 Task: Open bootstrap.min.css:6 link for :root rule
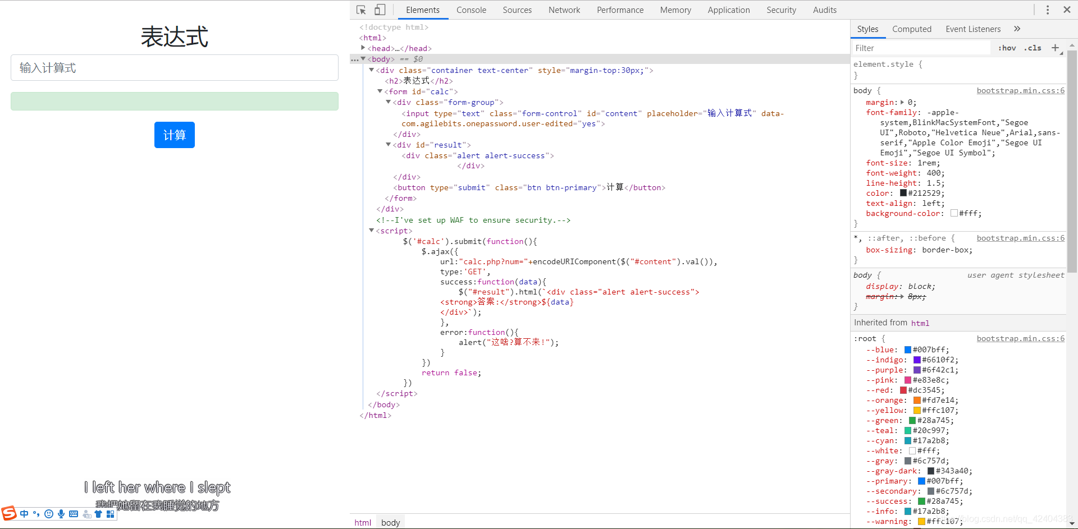click(1020, 338)
